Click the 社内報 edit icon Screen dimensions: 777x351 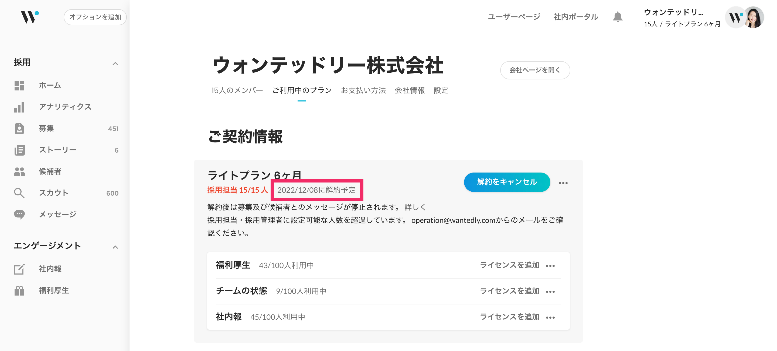[19, 269]
